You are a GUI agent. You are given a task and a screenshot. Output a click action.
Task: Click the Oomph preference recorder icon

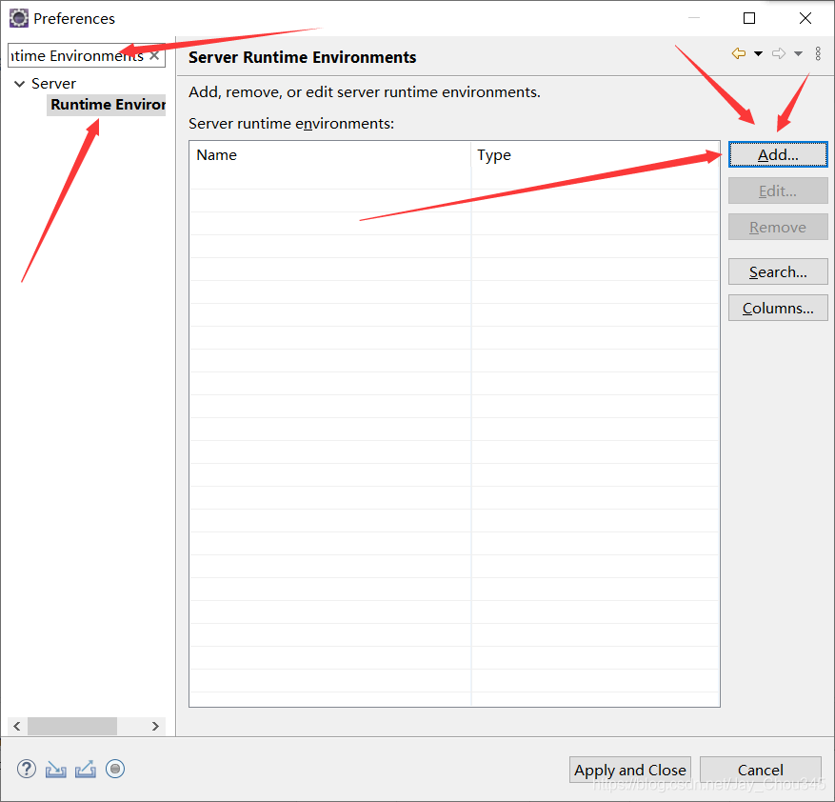pyautogui.click(x=115, y=769)
